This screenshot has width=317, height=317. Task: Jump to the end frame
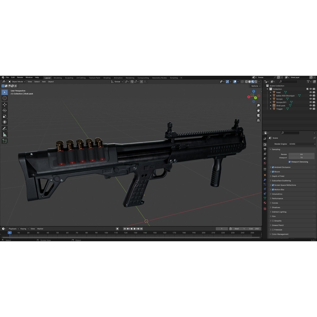[141, 229]
